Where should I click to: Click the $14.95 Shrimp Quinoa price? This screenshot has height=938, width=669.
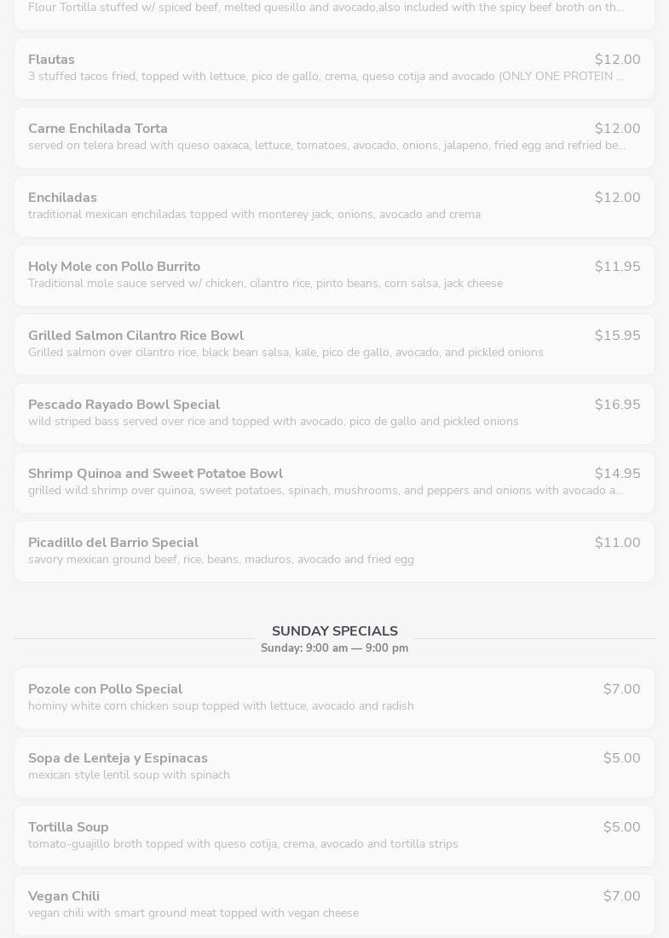click(x=617, y=474)
